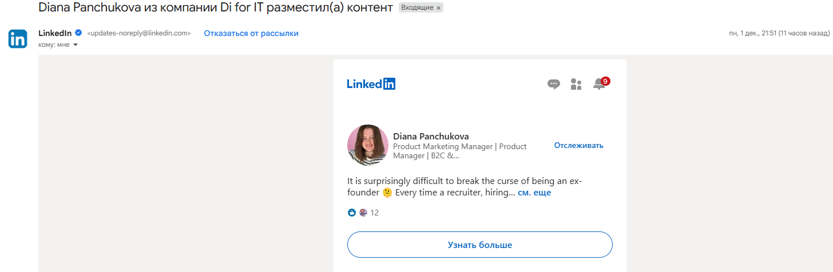This screenshot has height=272, width=833.
Task: Expand recipient details arrow next to кому: мне
Action: tap(76, 45)
